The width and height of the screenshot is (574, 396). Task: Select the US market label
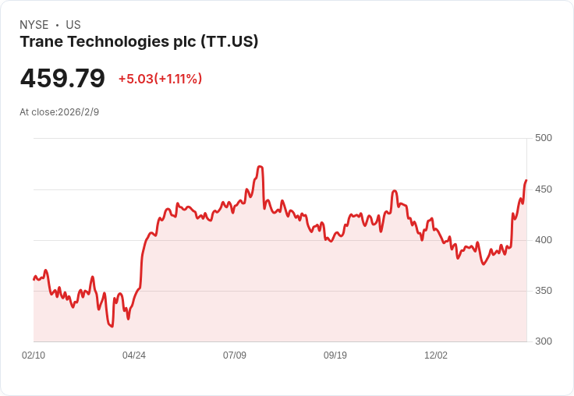[73, 25]
